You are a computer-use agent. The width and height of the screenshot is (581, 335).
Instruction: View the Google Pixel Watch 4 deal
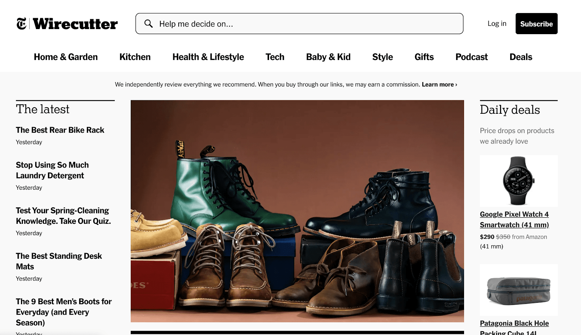tap(515, 219)
